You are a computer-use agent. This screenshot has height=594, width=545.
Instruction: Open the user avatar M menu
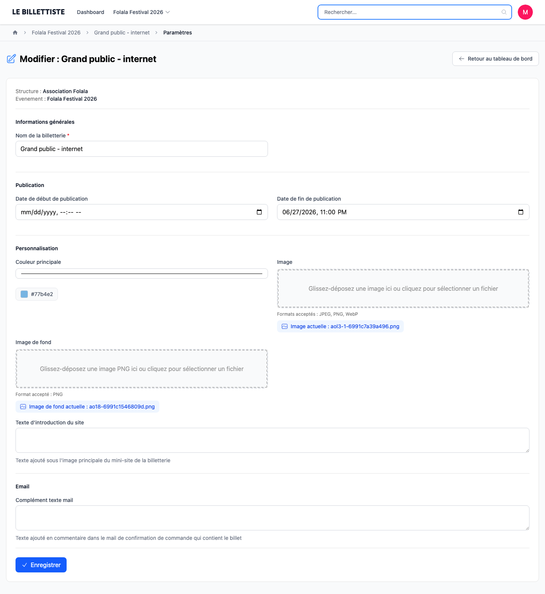[525, 12]
